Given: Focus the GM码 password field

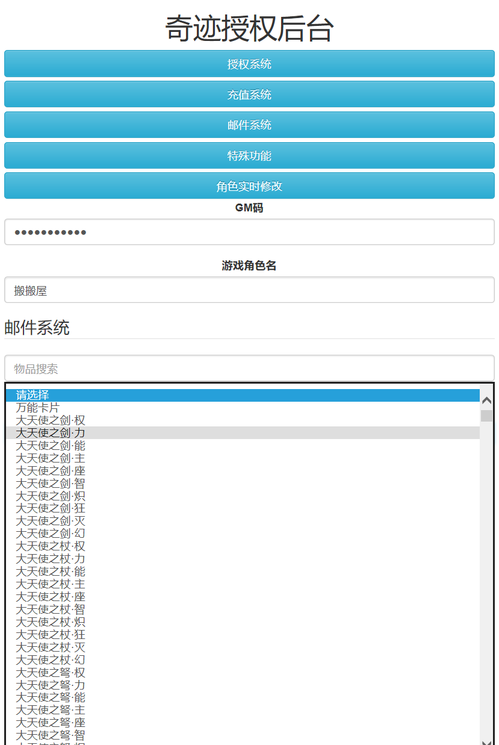Looking at the screenshot, I should (249, 232).
